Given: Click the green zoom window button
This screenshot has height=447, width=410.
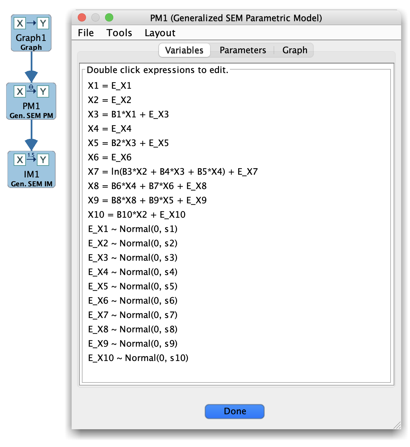Looking at the screenshot, I should point(109,17).
